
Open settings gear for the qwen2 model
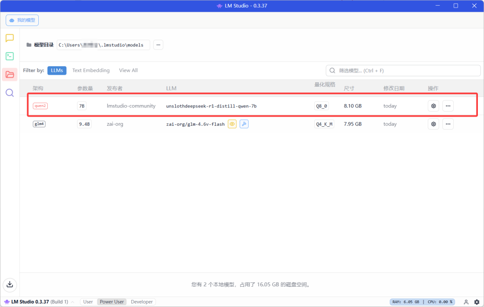tap(433, 106)
